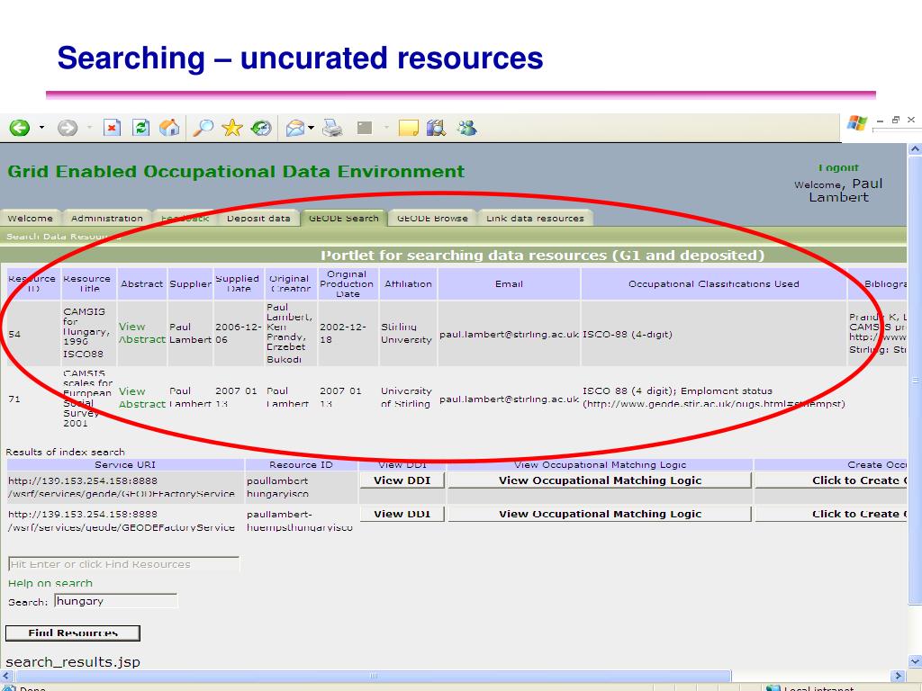Open the Search magnifier pane
The height and width of the screenshot is (691, 922).
click(203, 128)
